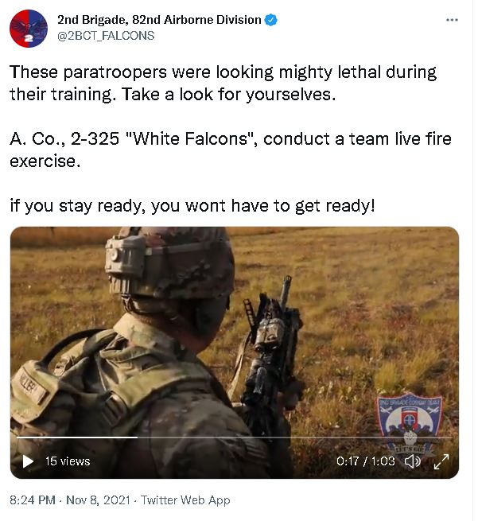Open the tweet's three-dot more options menu
The height and width of the screenshot is (521, 478).
coord(452,20)
